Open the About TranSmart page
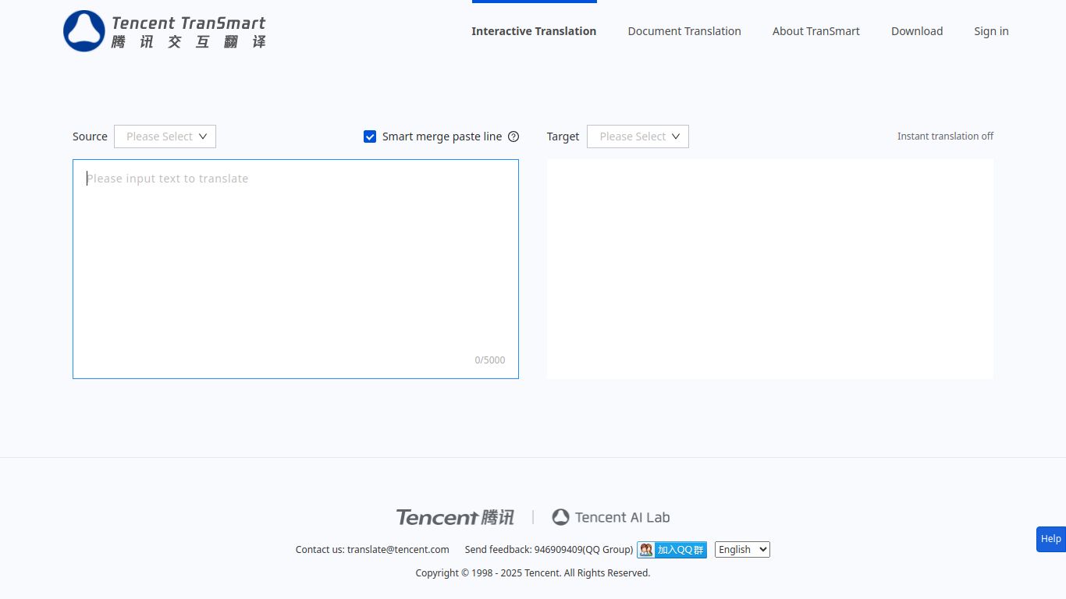The height and width of the screenshot is (599, 1066). pos(816,31)
